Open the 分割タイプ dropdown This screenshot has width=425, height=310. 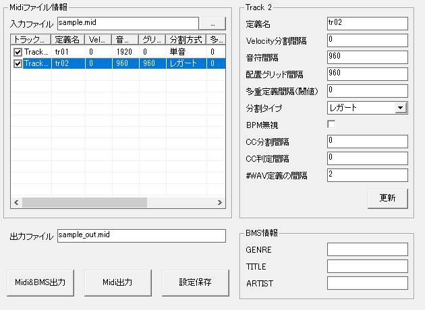point(400,107)
